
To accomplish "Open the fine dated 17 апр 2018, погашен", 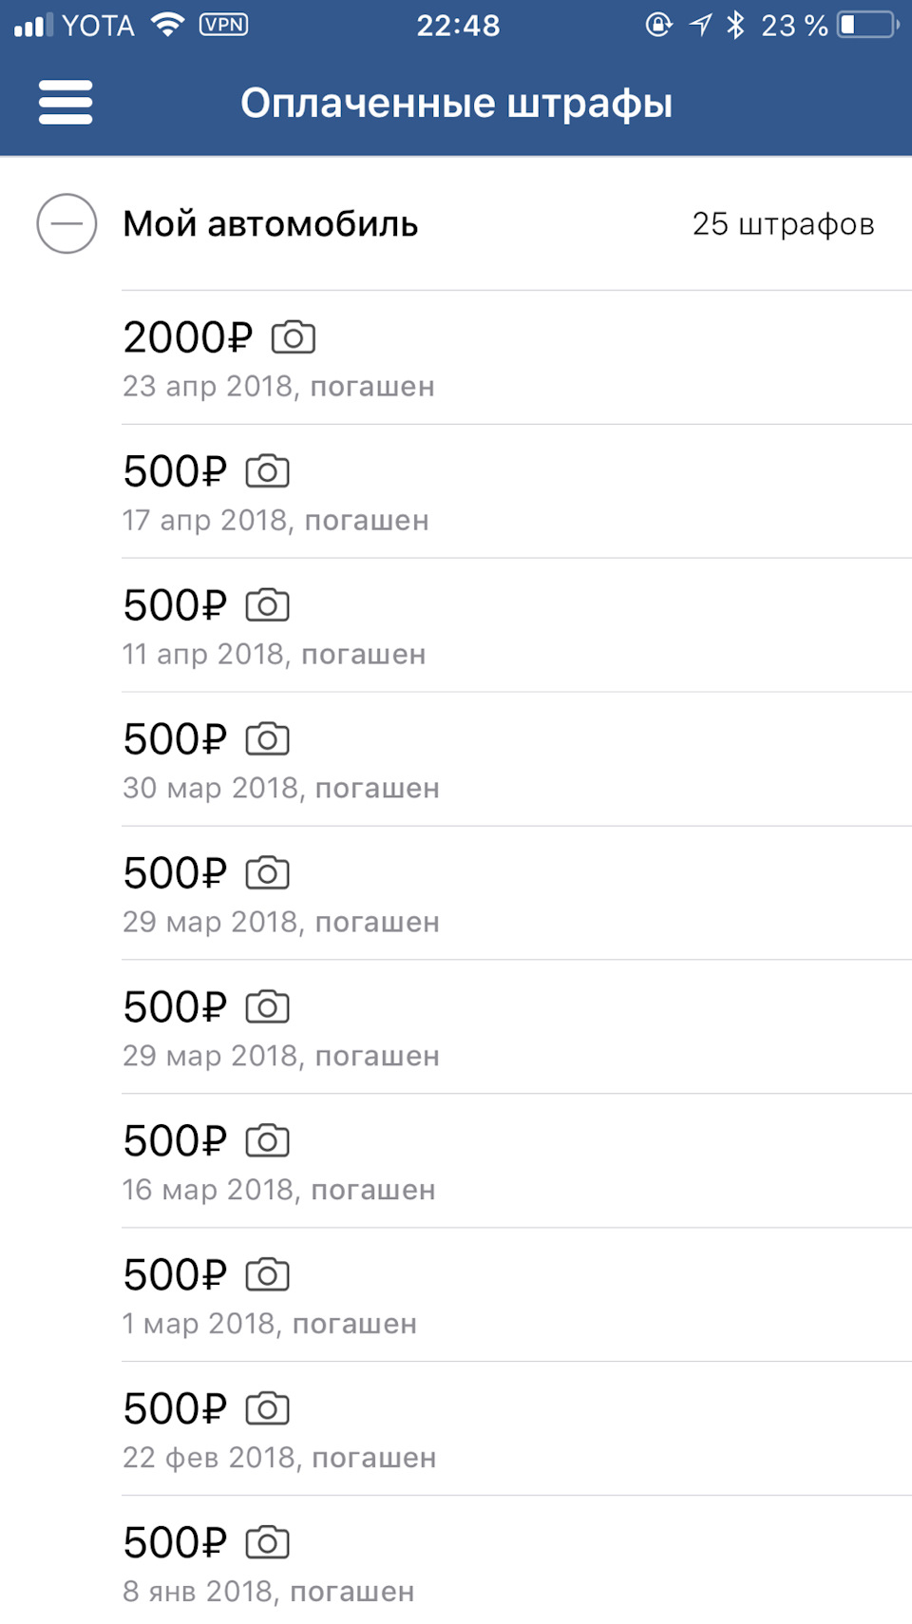I will (x=275, y=521).
